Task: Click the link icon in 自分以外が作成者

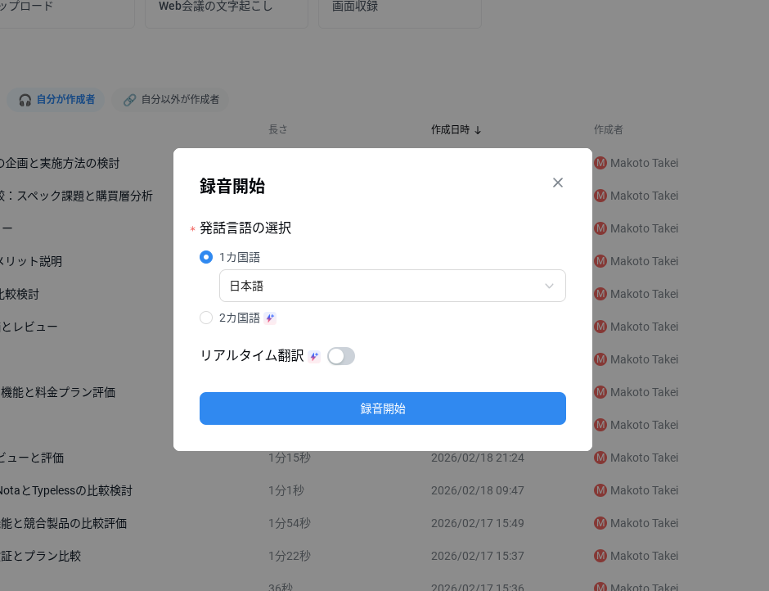Action: [x=129, y=100]
